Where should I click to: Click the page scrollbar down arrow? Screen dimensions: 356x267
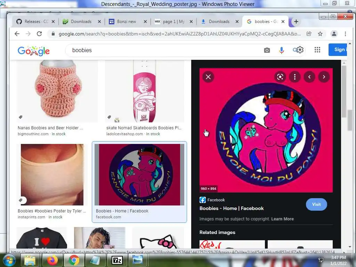click(x=350, y=247)
